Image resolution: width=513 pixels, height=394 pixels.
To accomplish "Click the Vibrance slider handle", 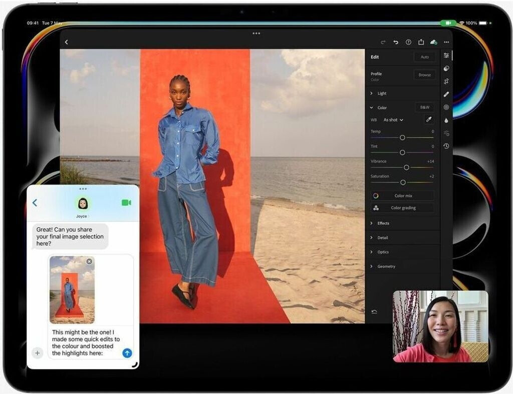I will (406, 168).
